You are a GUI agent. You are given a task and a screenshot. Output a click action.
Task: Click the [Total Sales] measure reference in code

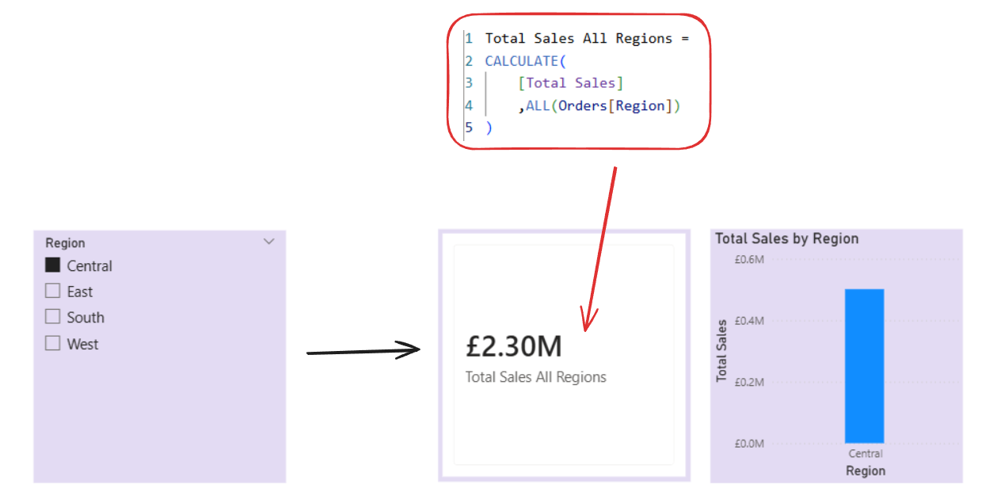click(570, 83)
